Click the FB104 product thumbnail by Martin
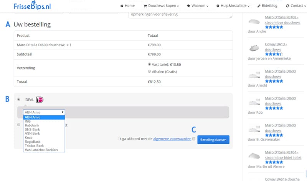This screenshot has height=181, width=307. click(254, 156)
